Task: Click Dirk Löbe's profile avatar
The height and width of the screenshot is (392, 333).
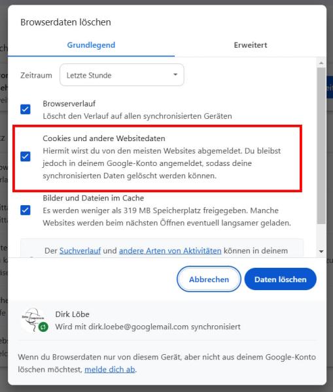Action: coord(33,320)
